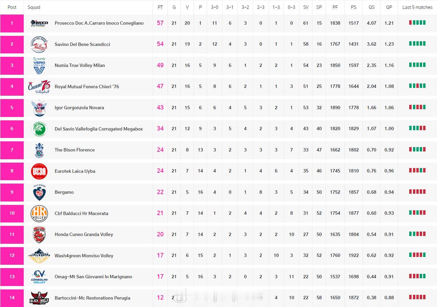
Task: Open the Savino Del Bene Scandicci link
Action: tap(82, 44)
